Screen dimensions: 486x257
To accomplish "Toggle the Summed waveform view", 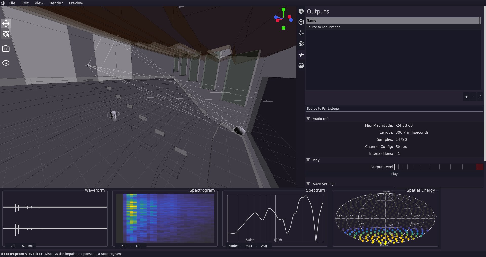I will tap(28, 246).
